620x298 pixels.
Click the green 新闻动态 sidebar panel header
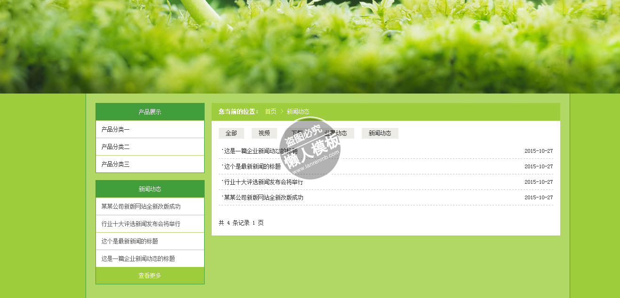pos(150,189)
